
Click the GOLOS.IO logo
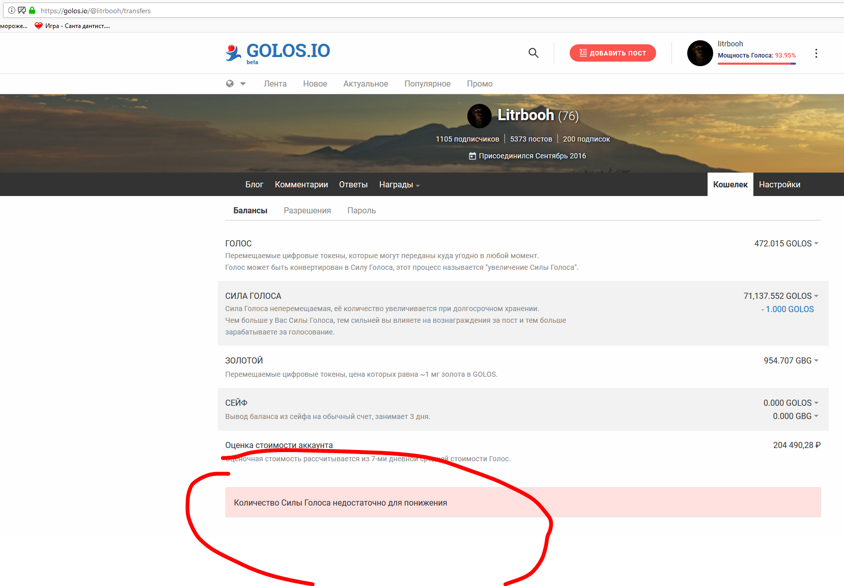point(277,51)
